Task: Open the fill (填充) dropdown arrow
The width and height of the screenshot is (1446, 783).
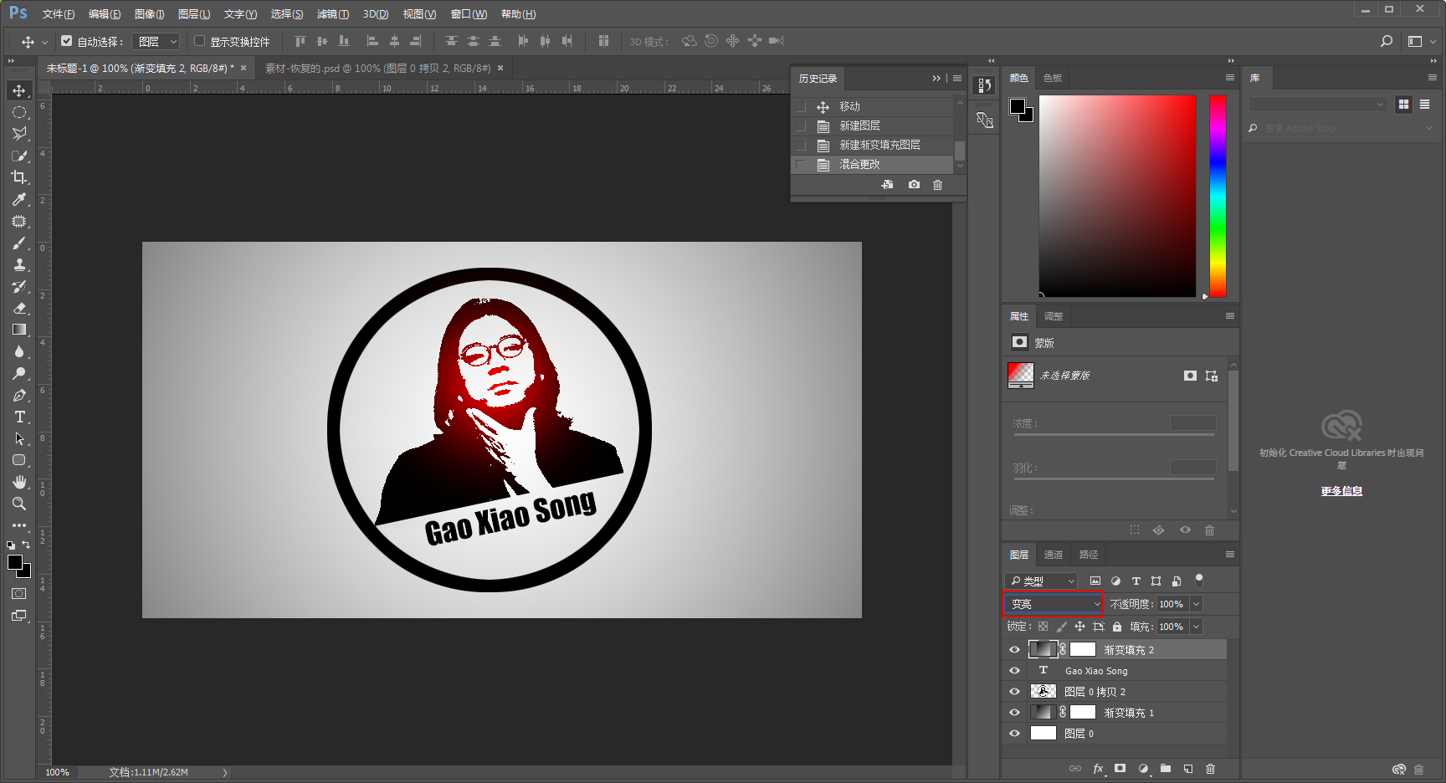Action: 1197,627
